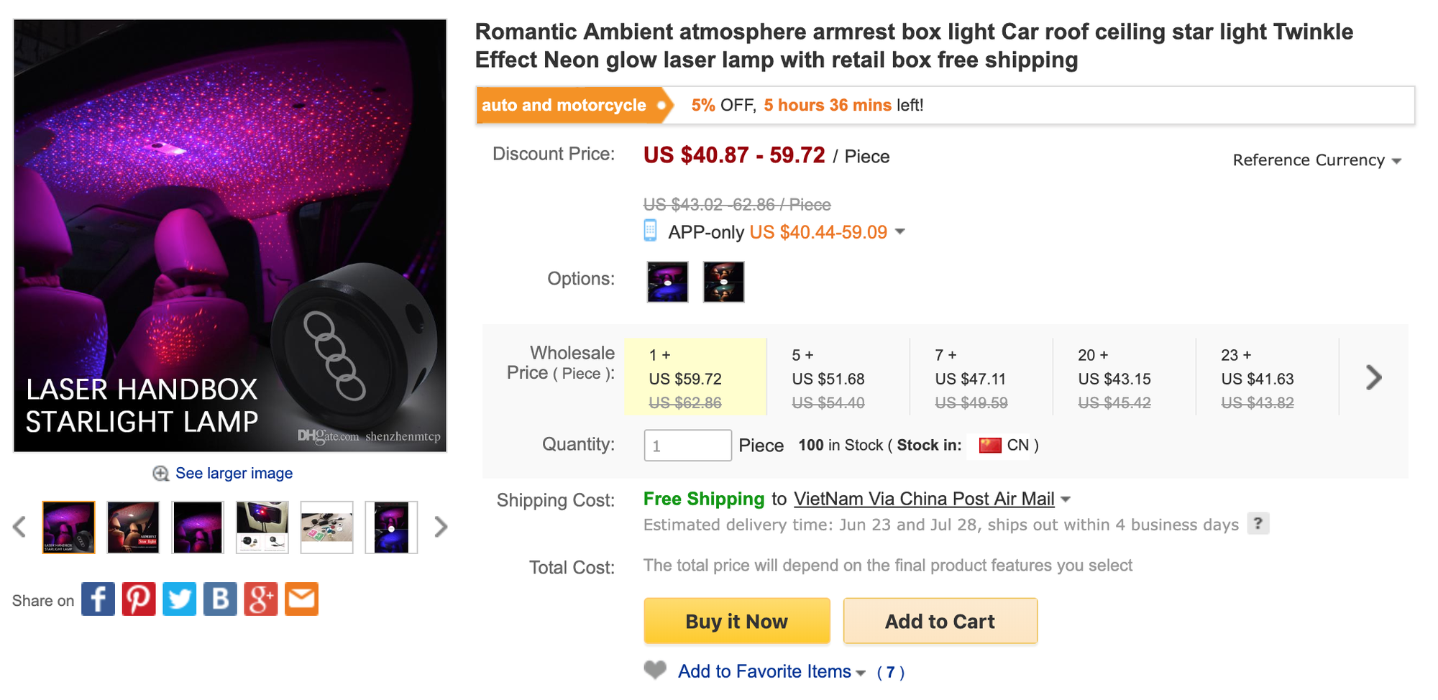Share the product on Facebook
1438x700 pixels.
pyautogui.click(x=98, y=599)
